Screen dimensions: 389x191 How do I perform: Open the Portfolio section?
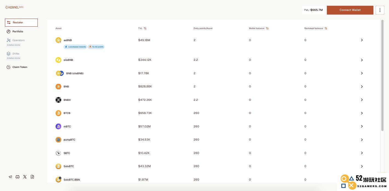click(15, 32)
